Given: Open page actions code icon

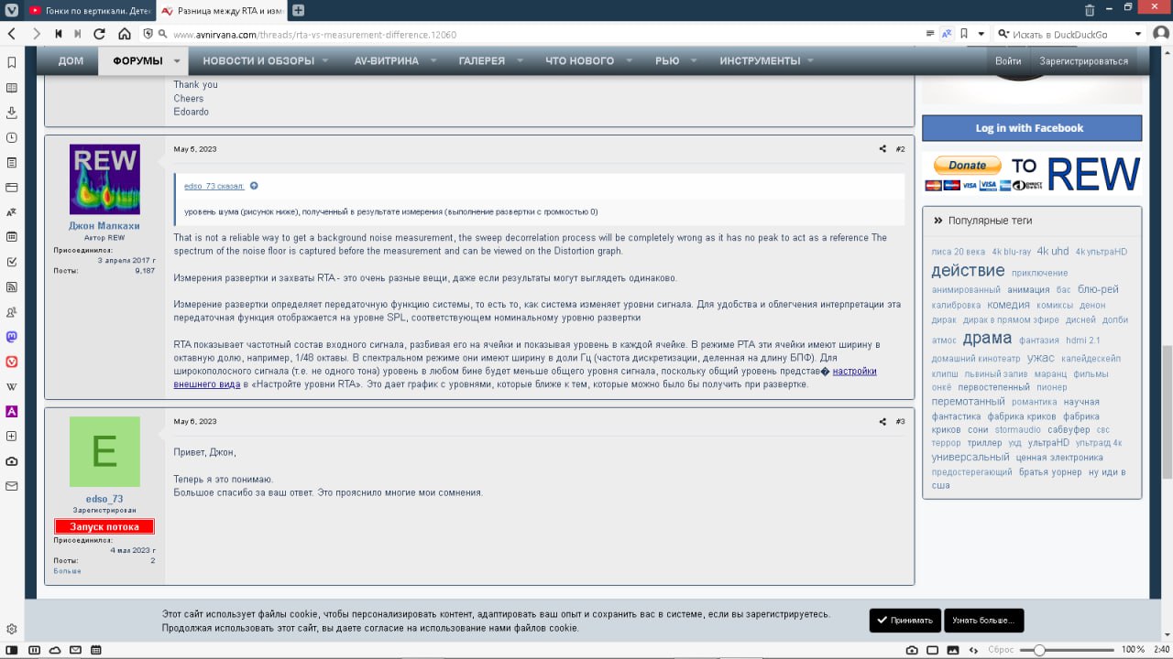Looking at the screenshot, I should point(973,650).
